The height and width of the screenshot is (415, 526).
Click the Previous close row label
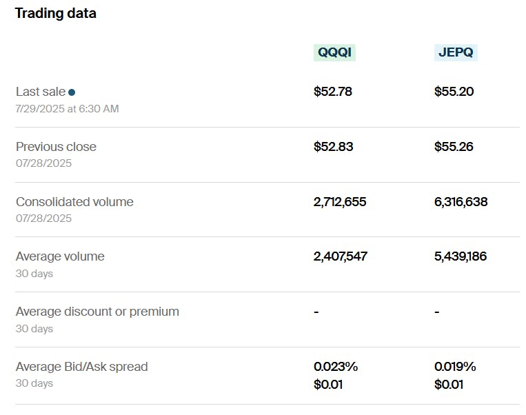[56, 147]
